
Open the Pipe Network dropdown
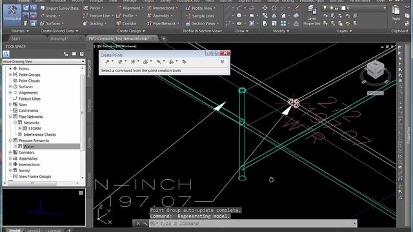pyautogui.click(x=163, y=23)
